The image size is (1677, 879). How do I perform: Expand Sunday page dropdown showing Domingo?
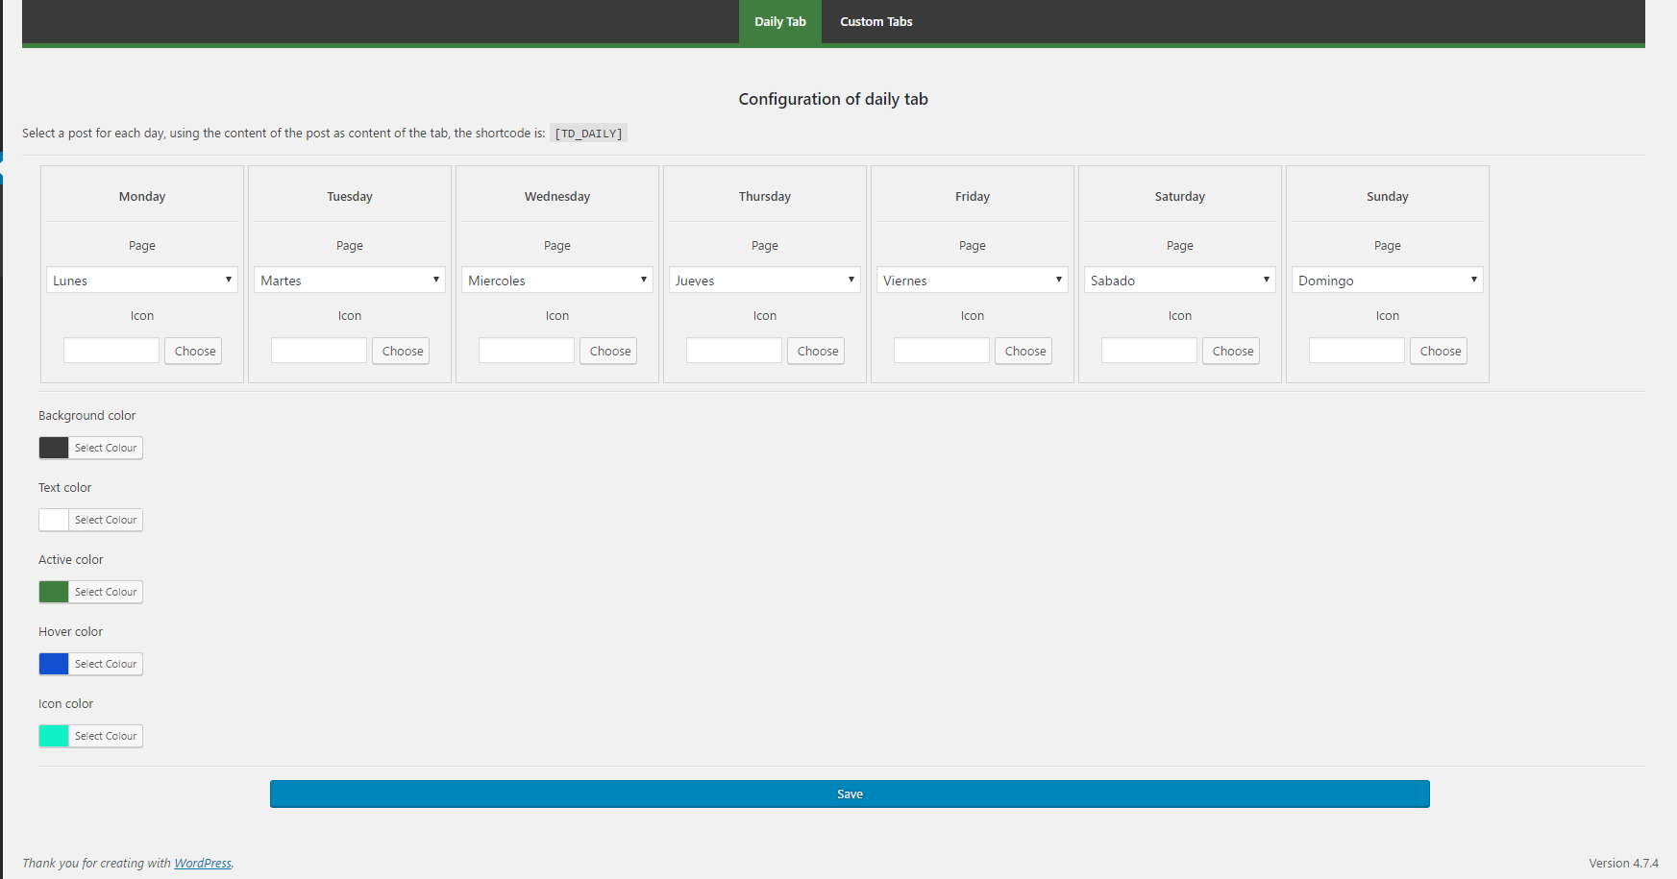pyautogui.click(x=1388, y=280)
